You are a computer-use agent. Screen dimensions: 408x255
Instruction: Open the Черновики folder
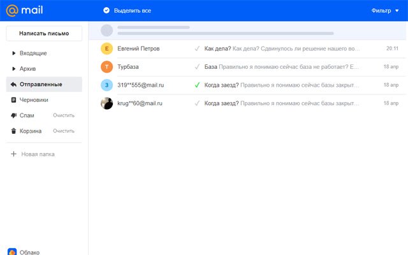34,100
